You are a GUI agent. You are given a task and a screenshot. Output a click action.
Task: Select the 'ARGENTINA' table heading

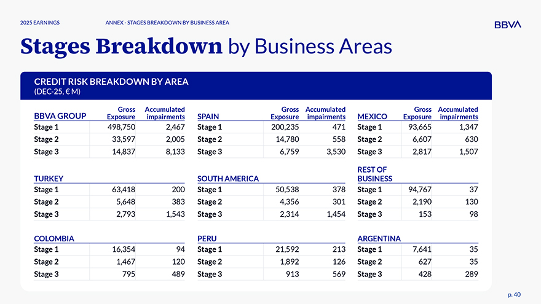(379, 238)
